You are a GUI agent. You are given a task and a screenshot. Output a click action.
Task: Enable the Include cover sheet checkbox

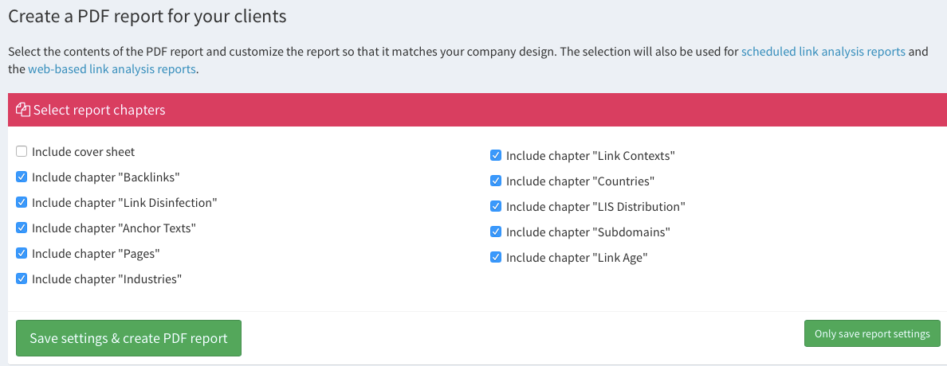[22, 151]
